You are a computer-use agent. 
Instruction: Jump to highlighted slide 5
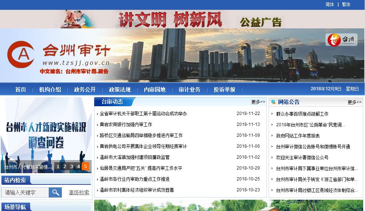[85, 167]
